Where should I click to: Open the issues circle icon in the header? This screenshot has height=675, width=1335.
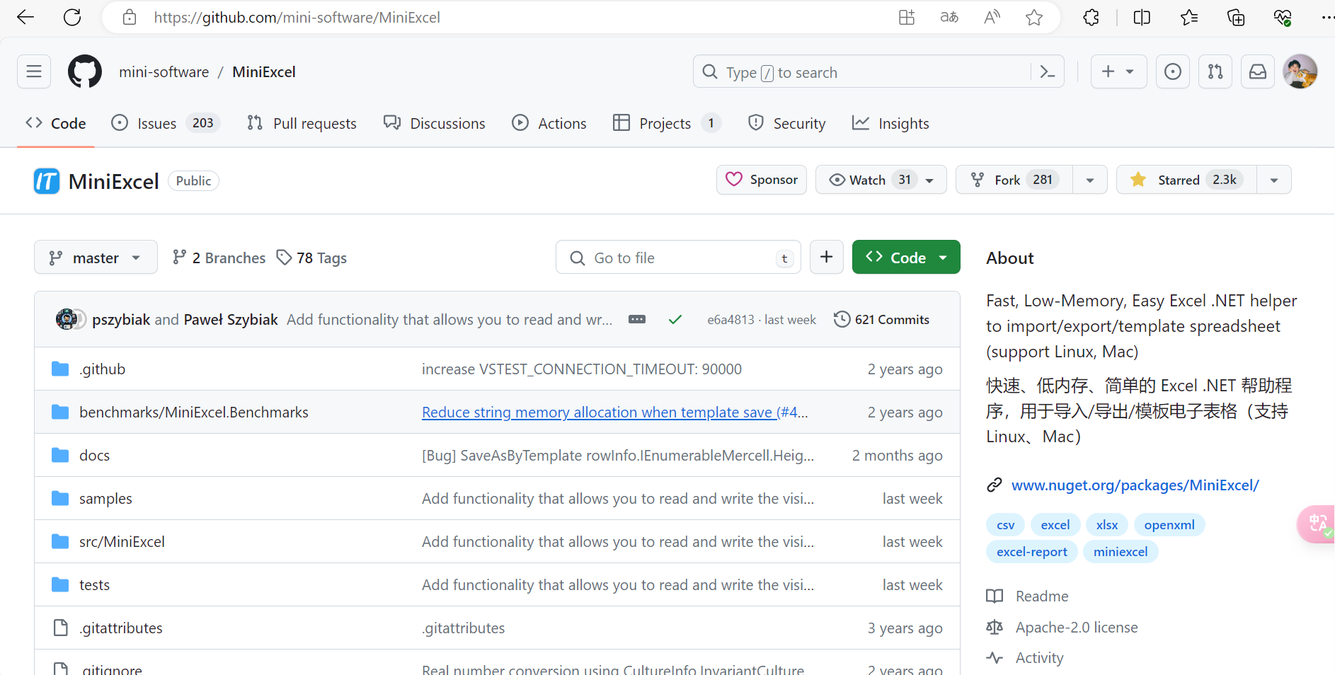pos(1173,71)
